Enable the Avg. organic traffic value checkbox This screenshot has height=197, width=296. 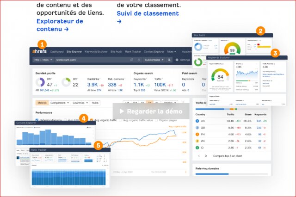pos(120,120)
